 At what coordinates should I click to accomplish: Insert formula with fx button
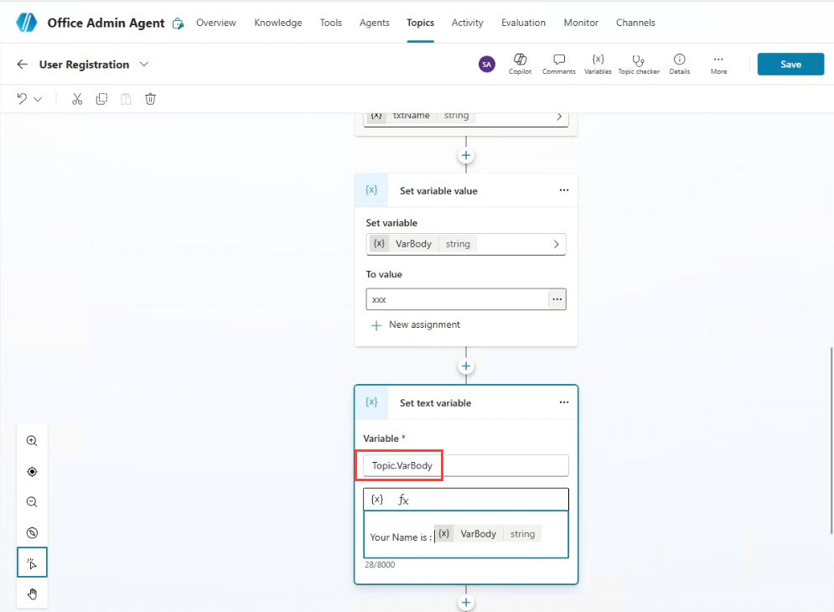(x=404, y=499)
